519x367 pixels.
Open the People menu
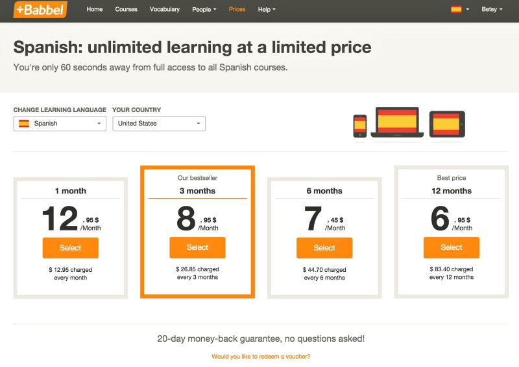(204, 10)
